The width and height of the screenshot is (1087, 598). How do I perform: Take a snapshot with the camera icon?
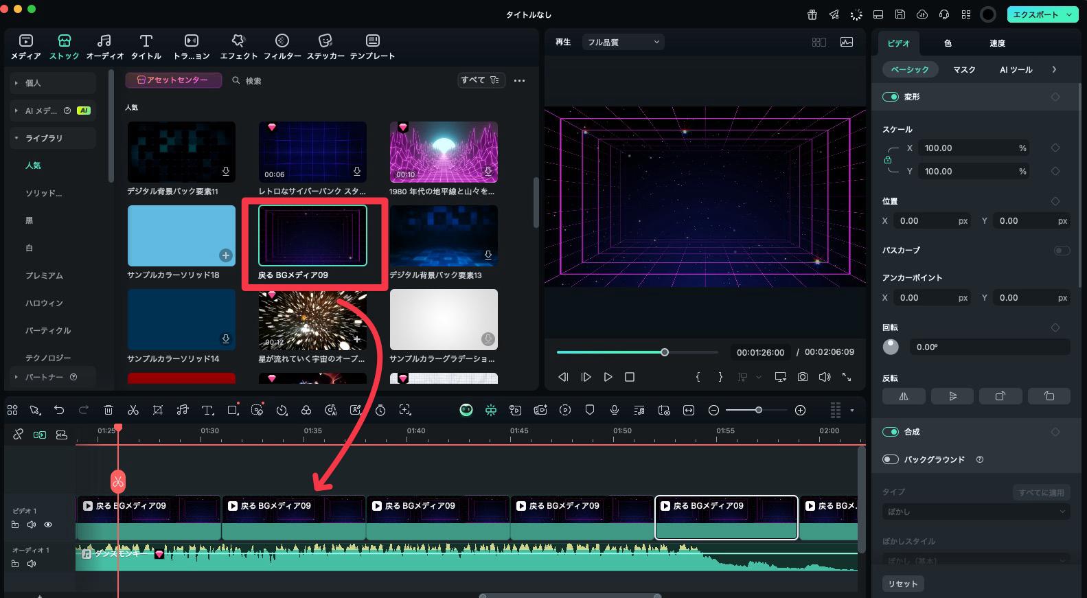802,377
